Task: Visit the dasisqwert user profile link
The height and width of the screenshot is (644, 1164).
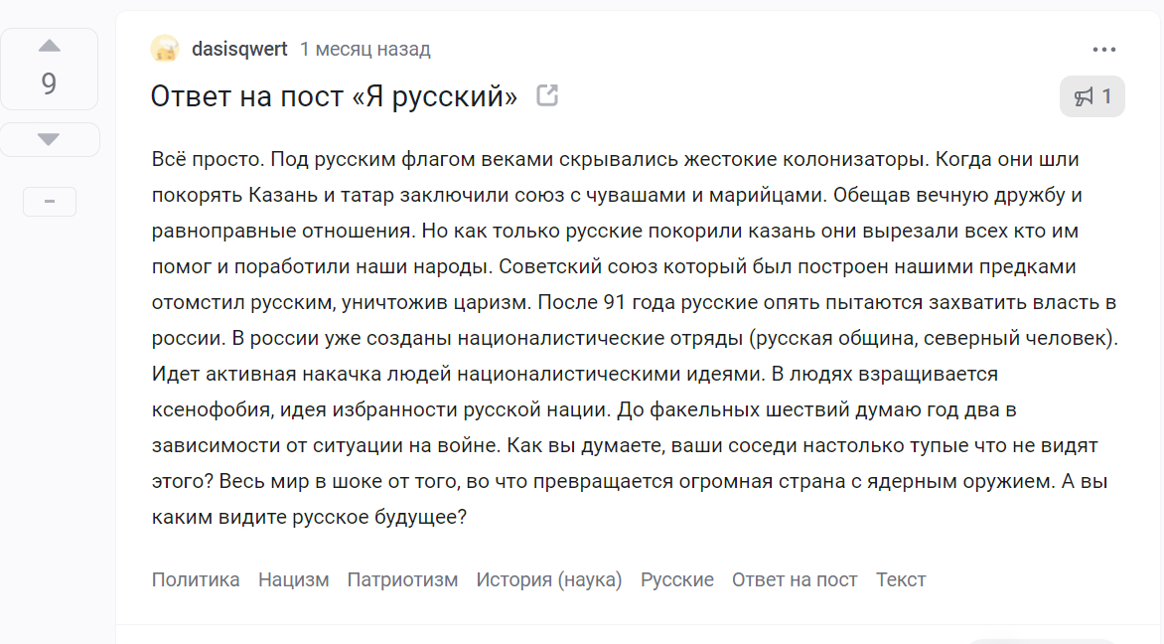Action: click(x=239, y=49)
